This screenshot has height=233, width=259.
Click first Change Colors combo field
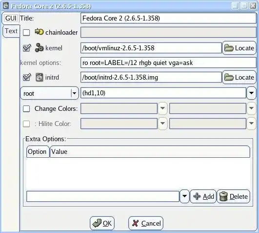pyautogui.click(x=119, y=108)
